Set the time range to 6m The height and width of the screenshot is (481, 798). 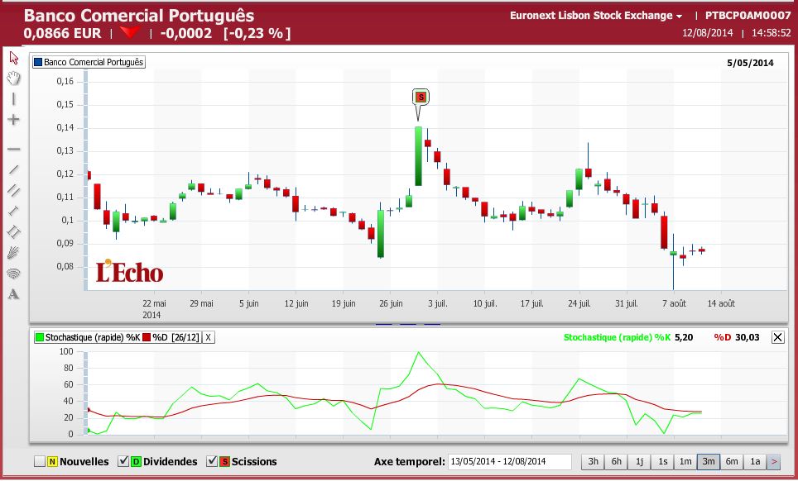[x=732, y=462]
